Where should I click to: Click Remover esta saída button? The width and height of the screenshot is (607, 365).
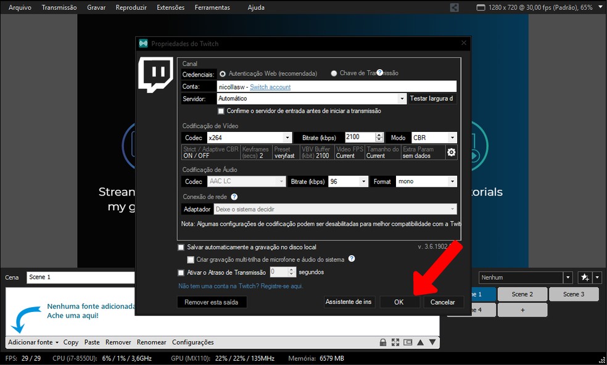212,302
